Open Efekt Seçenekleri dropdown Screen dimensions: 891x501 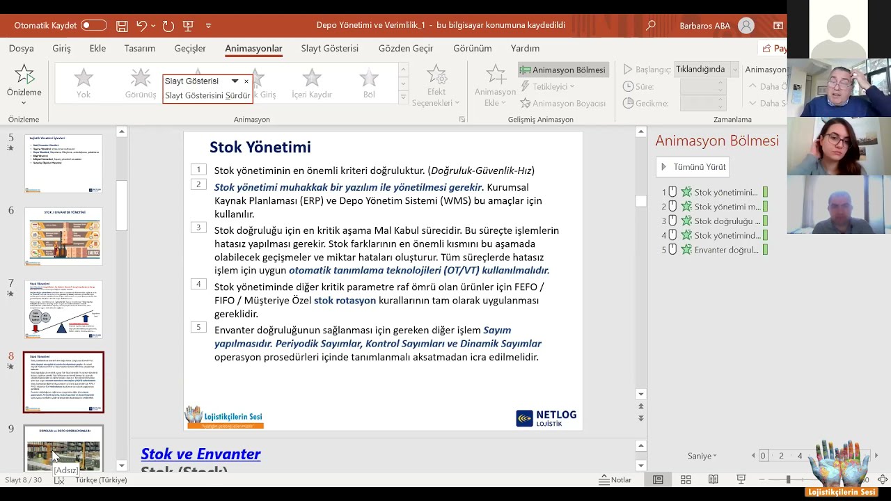[x=436, y=86]
